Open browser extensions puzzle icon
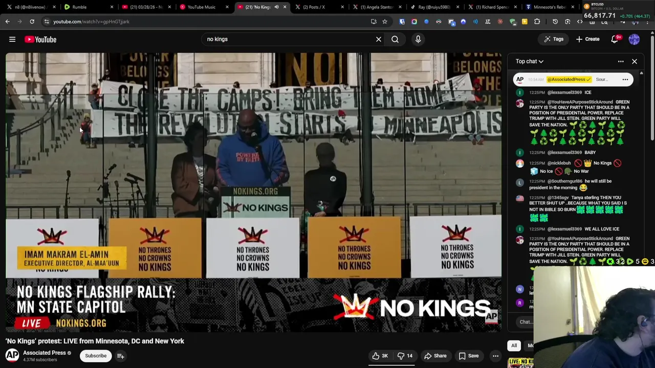Image resolution: width=655 pixels, height=368 pixels. [537, 21]
